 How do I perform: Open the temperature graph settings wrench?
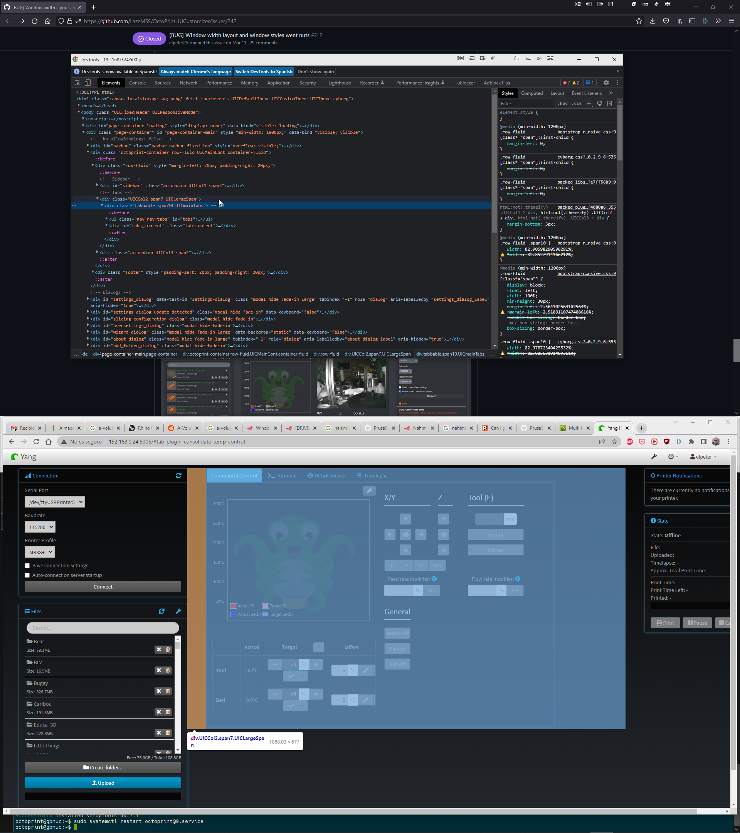[369, 491]
